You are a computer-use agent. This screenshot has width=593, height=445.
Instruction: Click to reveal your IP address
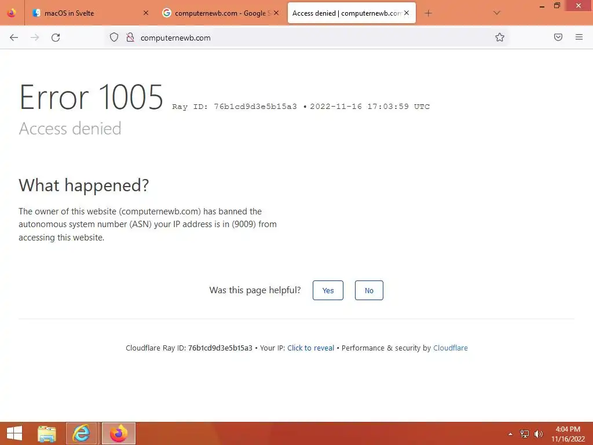[x=310, y=348]
